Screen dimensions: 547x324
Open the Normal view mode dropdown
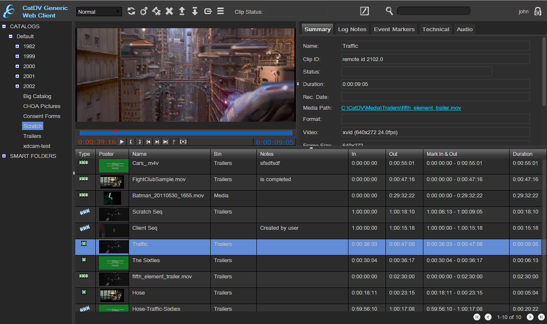coord(99,12)
